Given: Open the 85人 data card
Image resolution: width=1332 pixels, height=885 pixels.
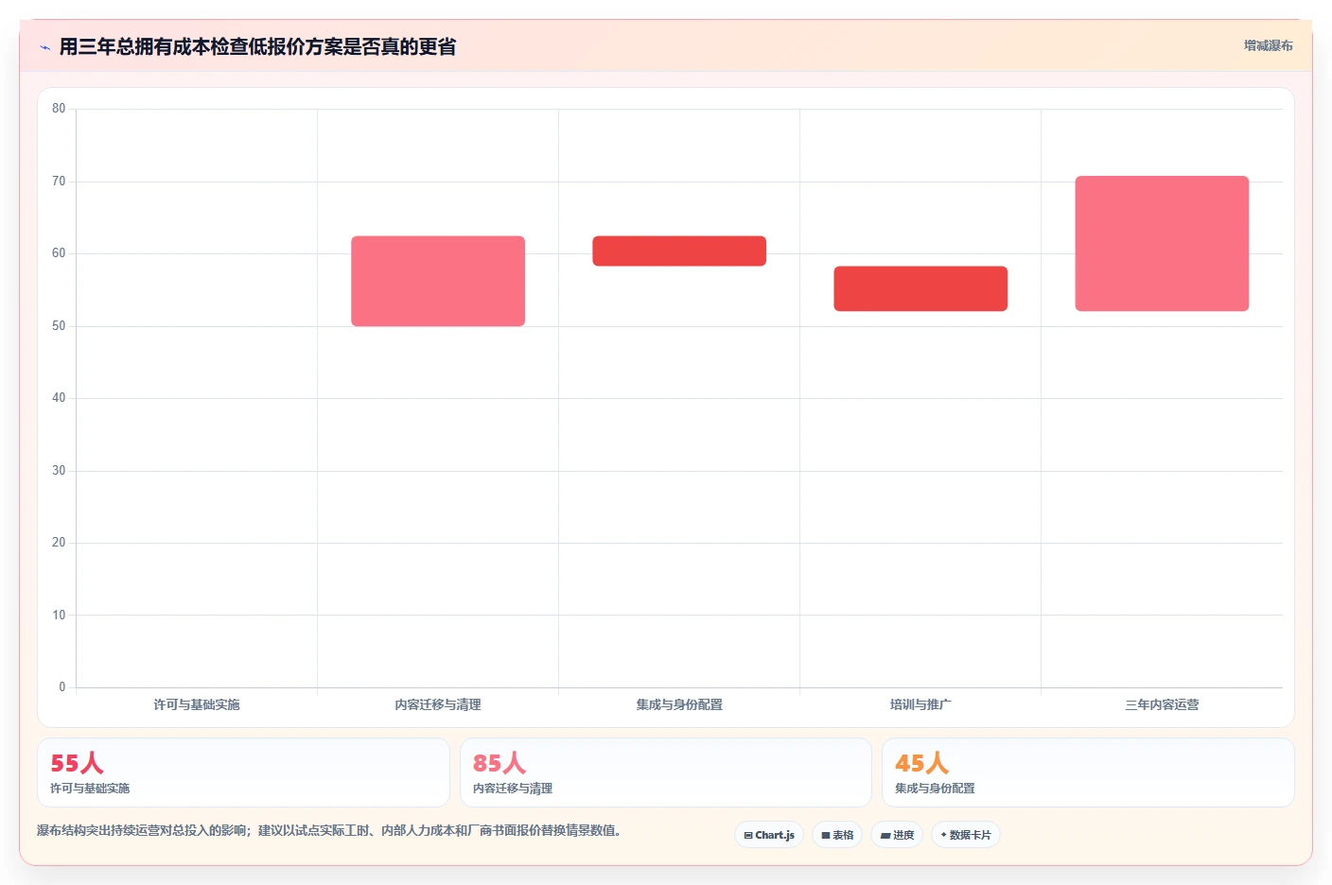Looking at the screenshot, I should (x=666, y=772).
